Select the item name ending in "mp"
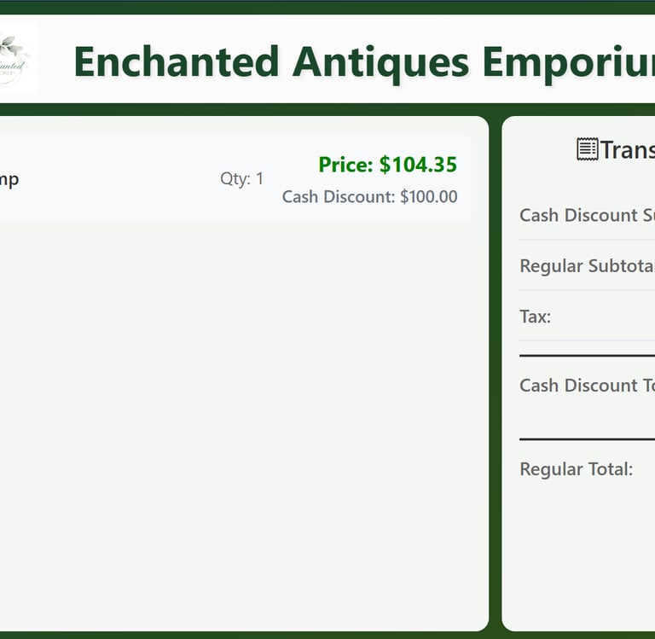 pos(9,179)
